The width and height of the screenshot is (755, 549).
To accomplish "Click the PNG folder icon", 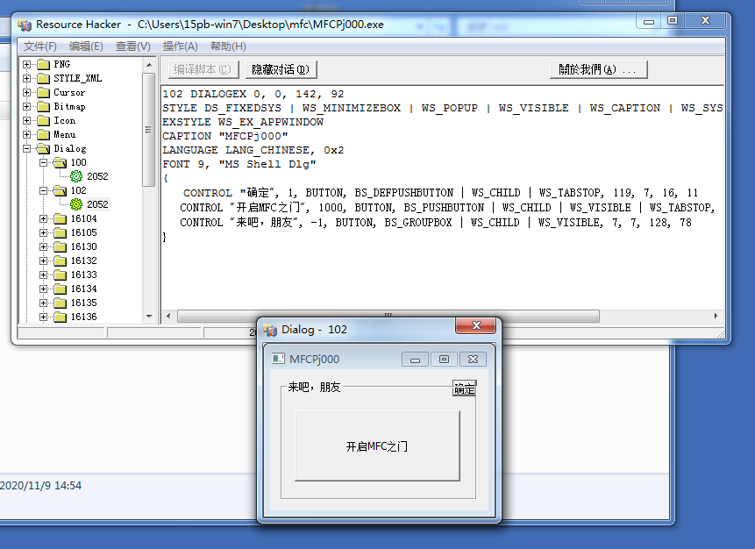I will pos(43,64).
